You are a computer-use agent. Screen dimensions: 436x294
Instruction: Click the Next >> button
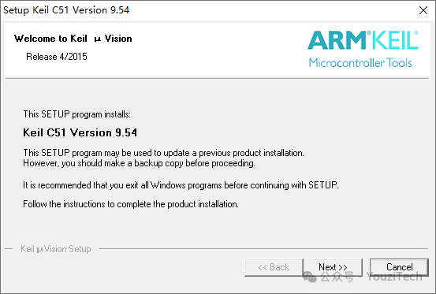tap(333, 267)
